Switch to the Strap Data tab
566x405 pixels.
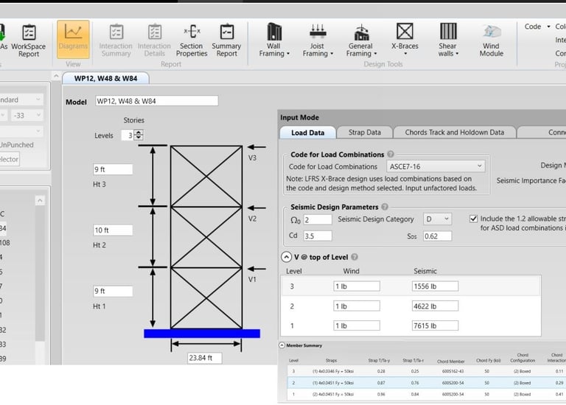[364, 133]
